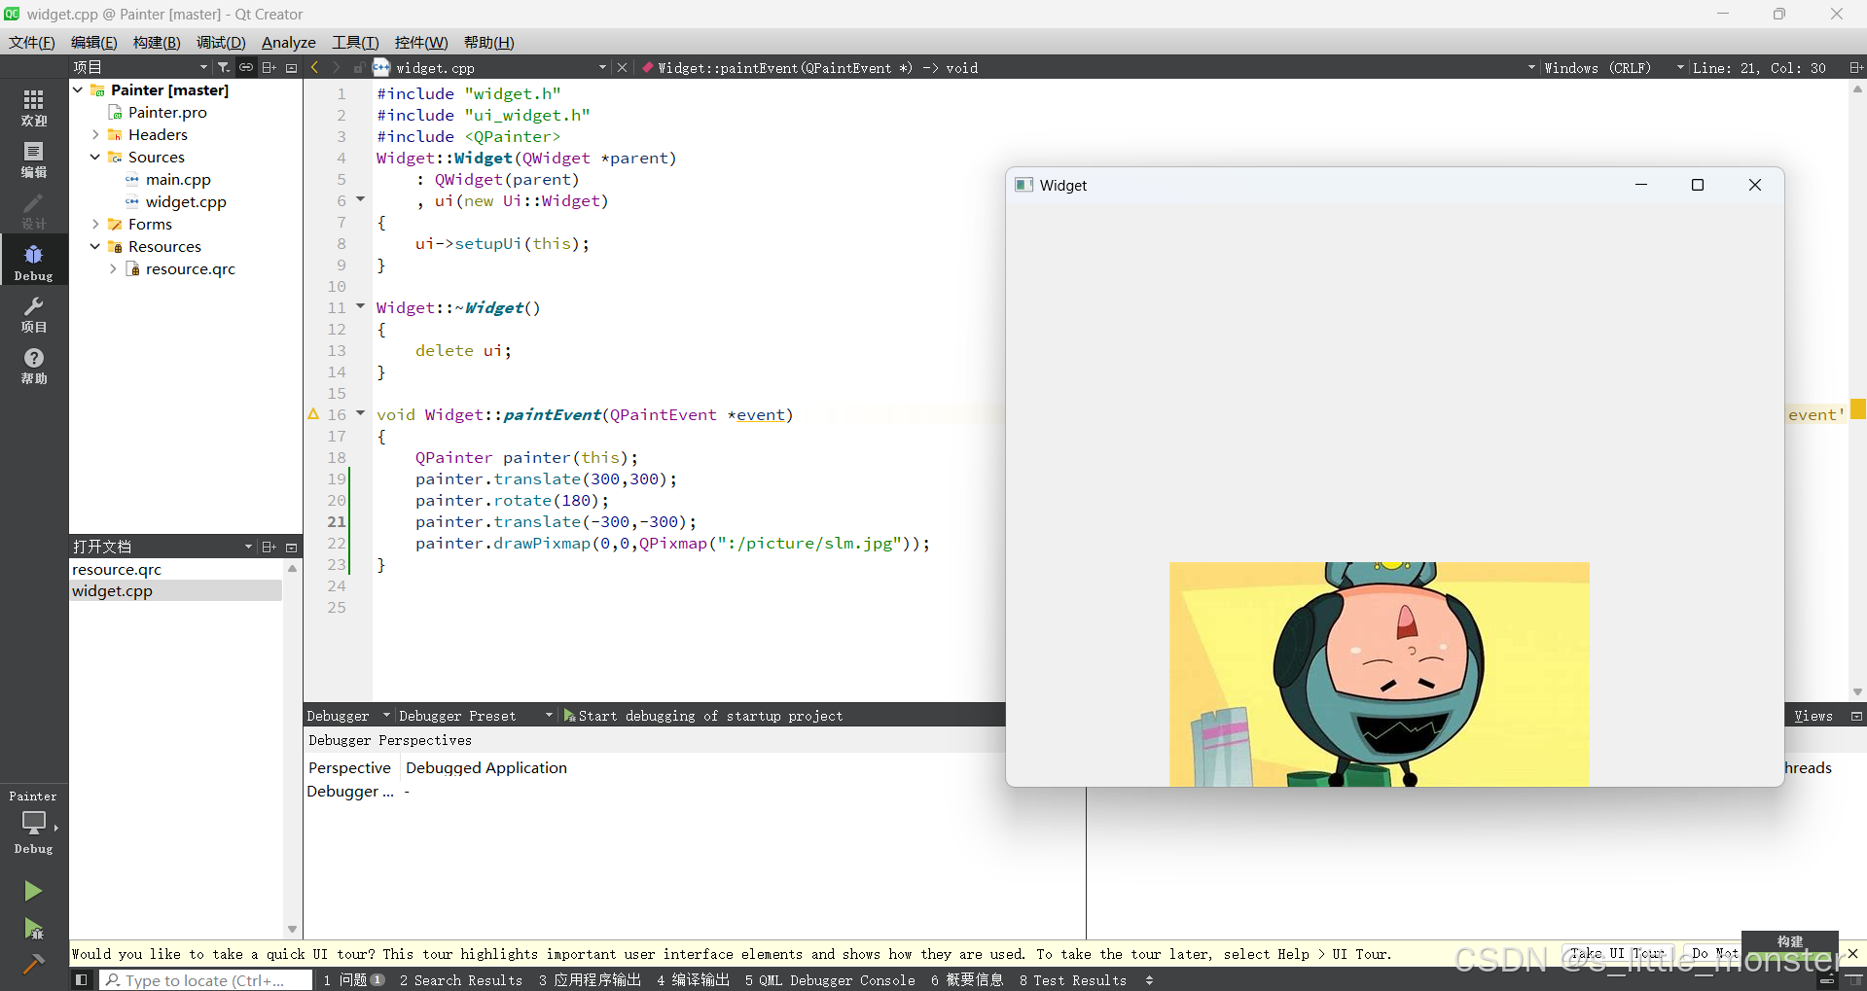Fold the destructor block at line 11
The image size is (1867, 991).
(360, 306)
